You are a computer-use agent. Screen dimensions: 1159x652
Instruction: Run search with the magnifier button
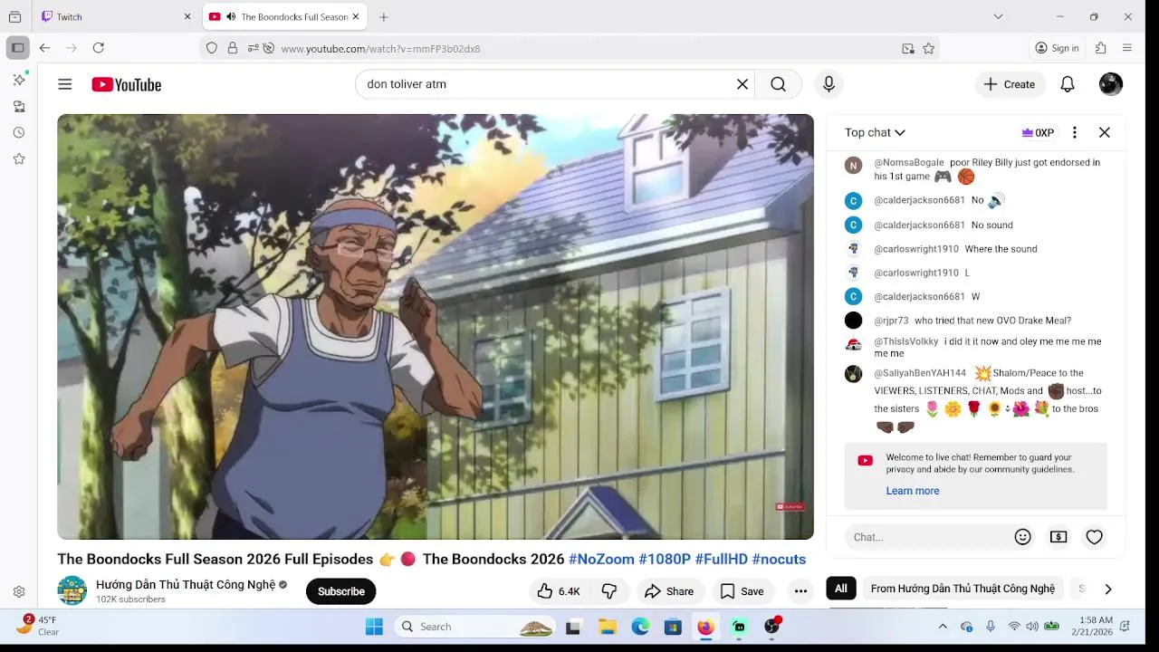point(778,84)
